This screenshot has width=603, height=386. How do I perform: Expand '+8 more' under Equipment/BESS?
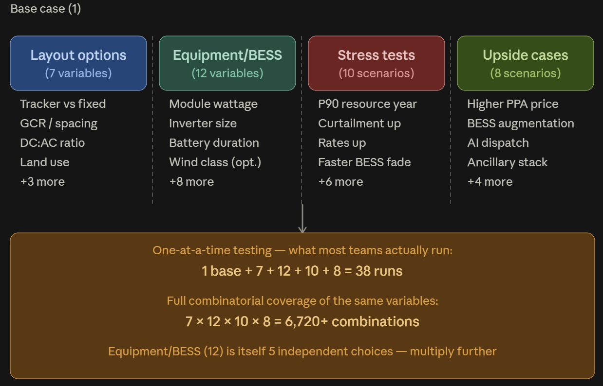click(191, 182)
